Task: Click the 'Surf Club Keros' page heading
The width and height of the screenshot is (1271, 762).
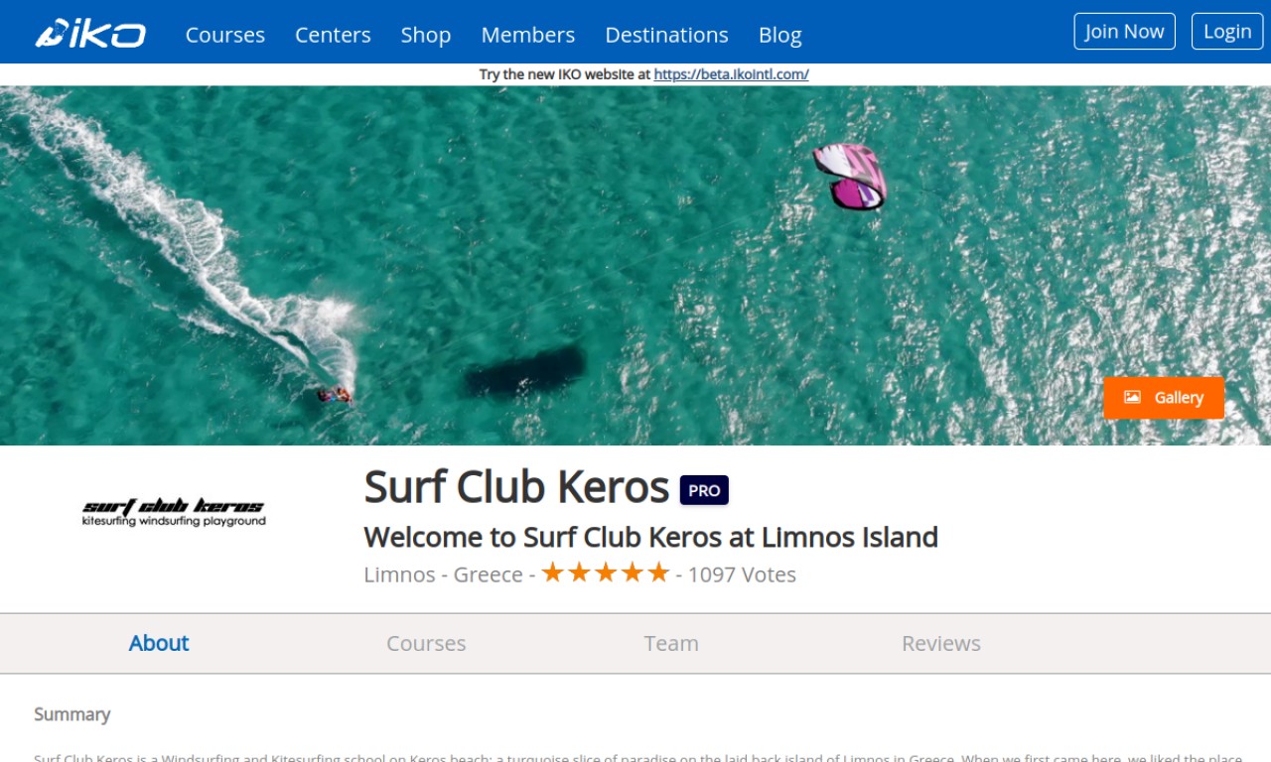Action: pos(516,487)
